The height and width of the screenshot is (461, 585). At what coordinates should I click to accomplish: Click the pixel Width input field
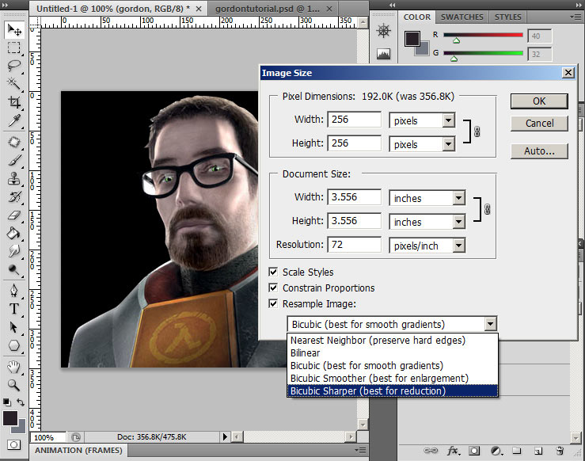point(355,120)
